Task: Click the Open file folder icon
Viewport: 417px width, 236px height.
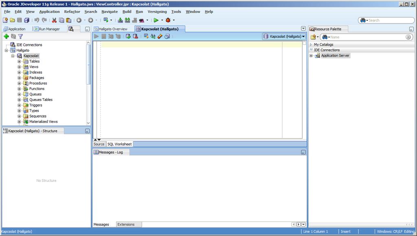Action: [x=12, y=20]
